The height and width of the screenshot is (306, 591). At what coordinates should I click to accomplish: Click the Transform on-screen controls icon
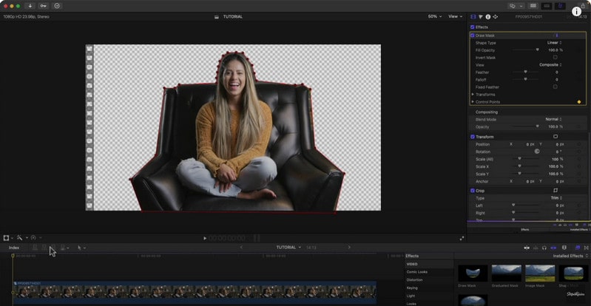tap(555, 137)
